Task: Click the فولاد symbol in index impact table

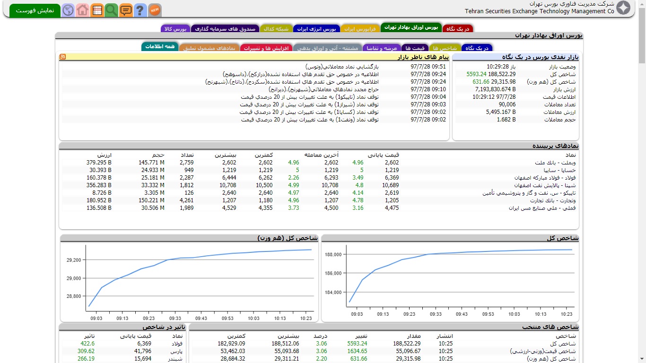Action: pos(177,344)
